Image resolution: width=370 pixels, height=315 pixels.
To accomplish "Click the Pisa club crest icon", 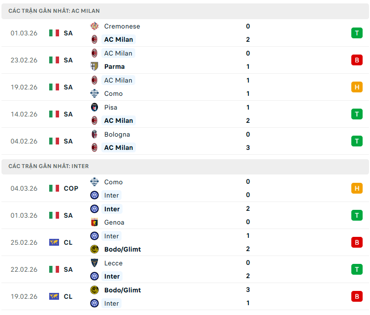I will (94, 107).
